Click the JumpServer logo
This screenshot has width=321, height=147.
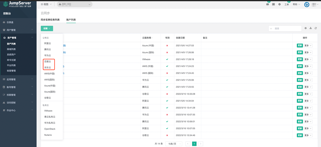point(18,4)
